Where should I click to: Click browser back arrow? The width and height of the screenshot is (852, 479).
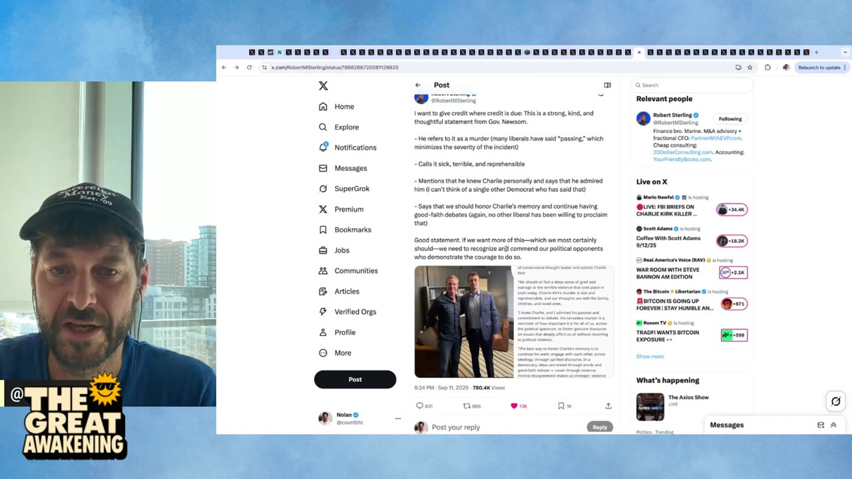(224, 67)
